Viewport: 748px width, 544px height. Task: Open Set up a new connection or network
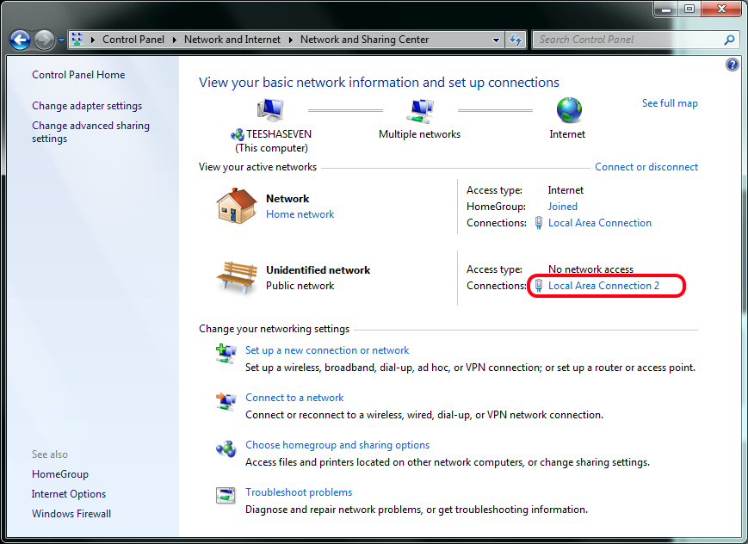click(327, 350)
